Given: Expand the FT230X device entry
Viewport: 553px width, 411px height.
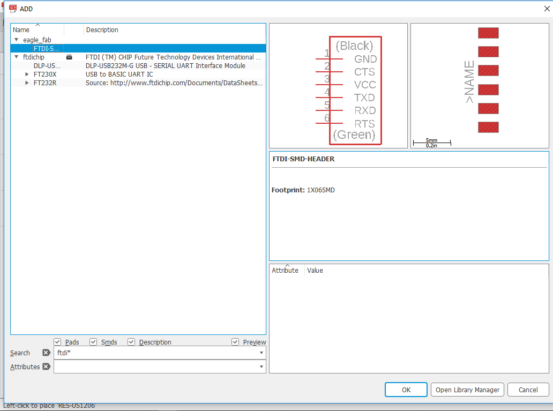Looking at the screenshot, I should click(27, 74).
